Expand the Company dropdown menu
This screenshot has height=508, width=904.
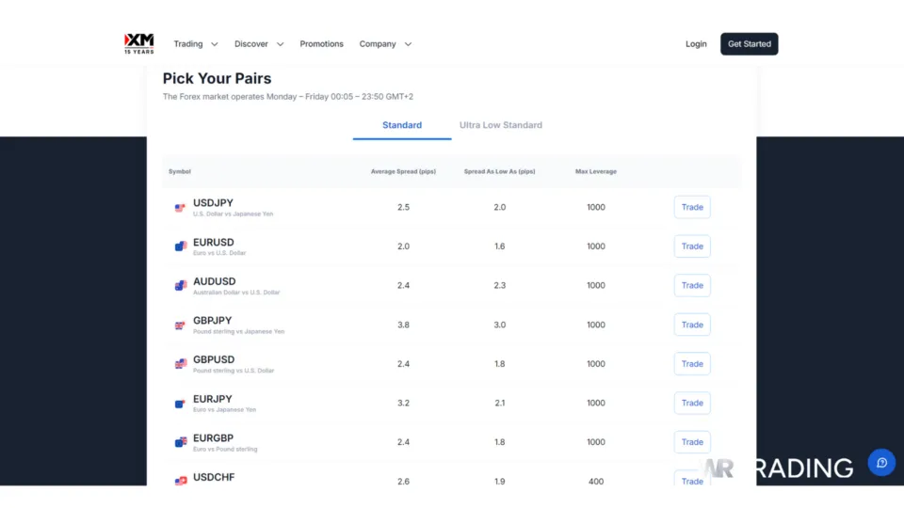coord(384,44)
